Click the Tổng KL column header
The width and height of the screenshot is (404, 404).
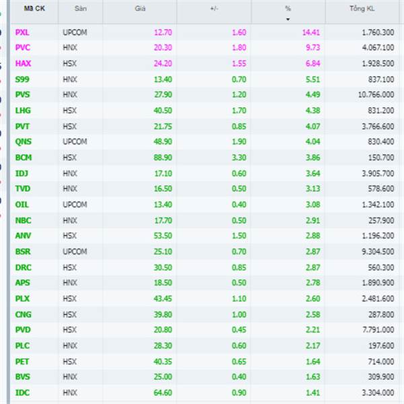pos(362,9)
